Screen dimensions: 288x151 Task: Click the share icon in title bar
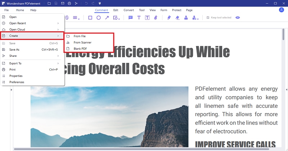pos(76,3)
